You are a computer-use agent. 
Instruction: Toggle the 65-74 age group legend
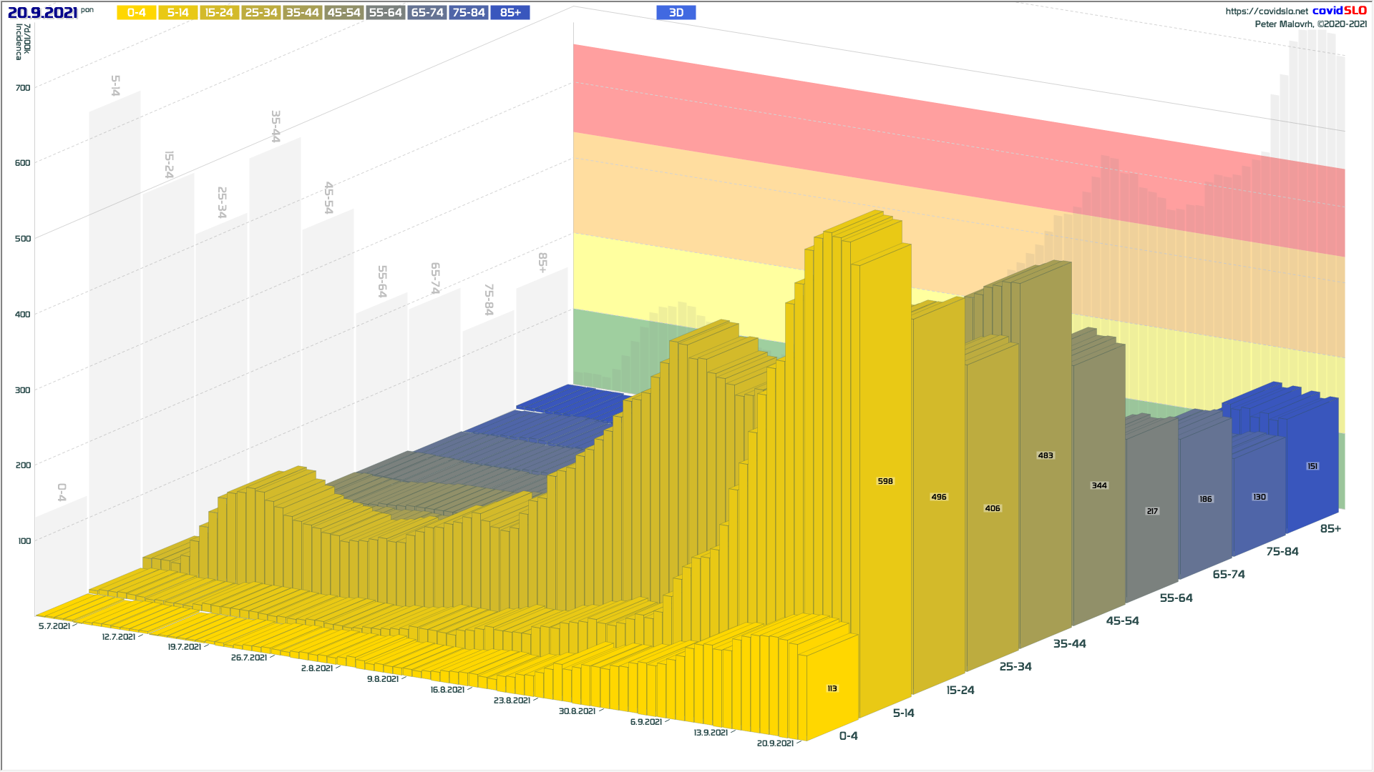(427, 13)
